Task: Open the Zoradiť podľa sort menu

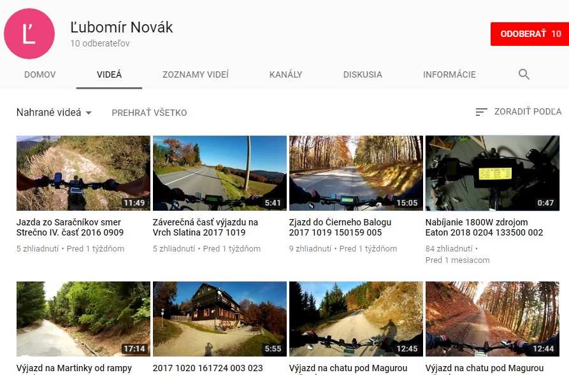Action: [x=519, y=111]
